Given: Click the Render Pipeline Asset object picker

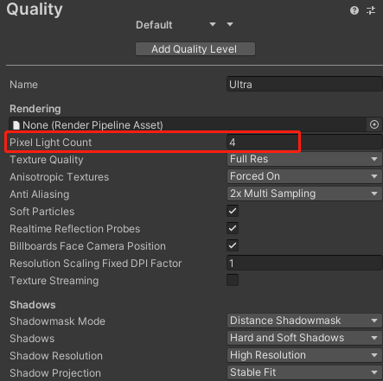Looking at the screenshot, I should click(374, 124).
